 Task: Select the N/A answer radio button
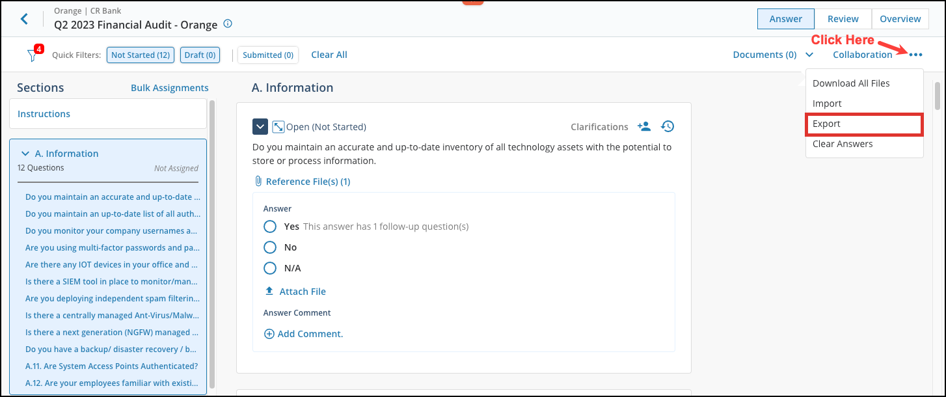270,268
